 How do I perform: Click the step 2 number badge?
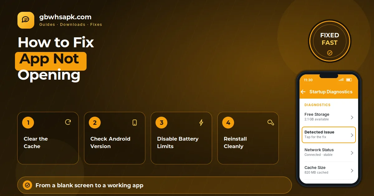[x=95, y=123]
